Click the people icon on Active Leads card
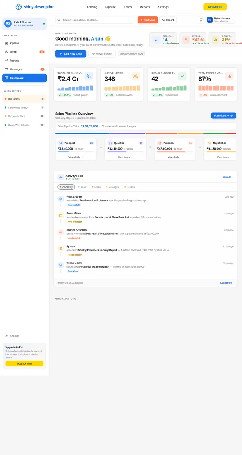The image size is (242, 455). tap(135, 76)
